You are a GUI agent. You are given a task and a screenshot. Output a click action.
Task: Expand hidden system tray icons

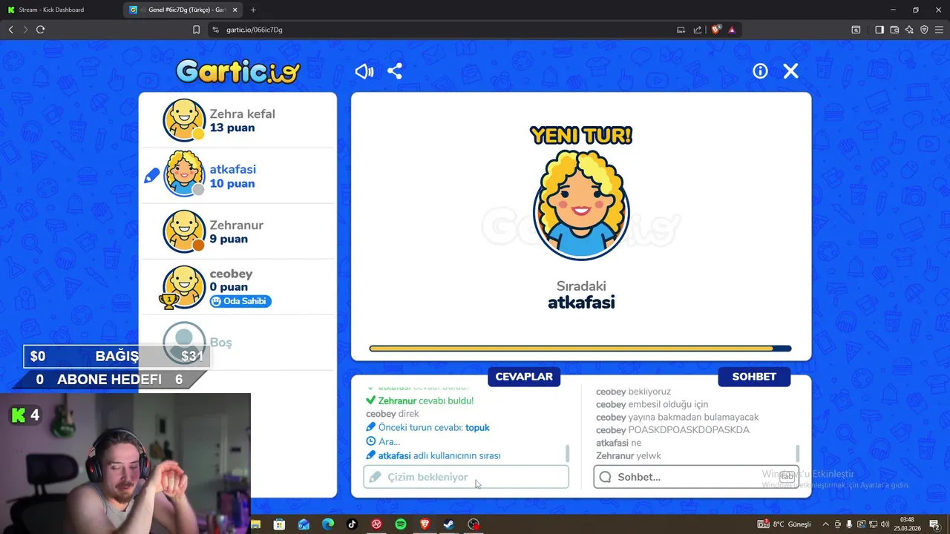tap(825, 524)
